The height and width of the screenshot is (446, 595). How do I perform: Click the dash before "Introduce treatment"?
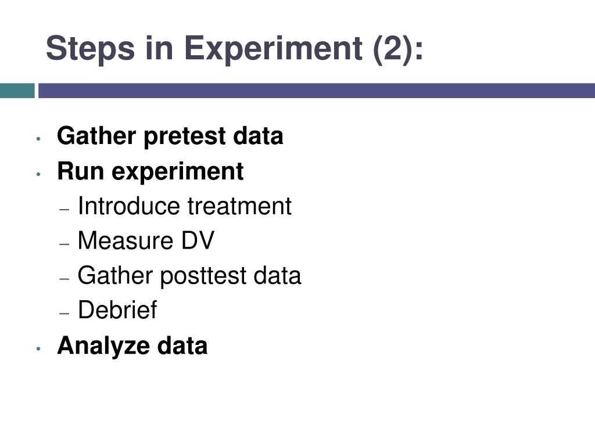[x=64, y=209]
